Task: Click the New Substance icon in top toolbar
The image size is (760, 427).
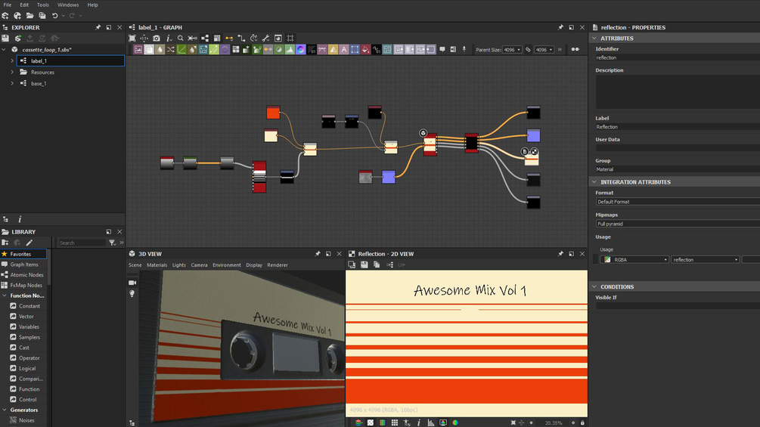Action: click(5, 15)
